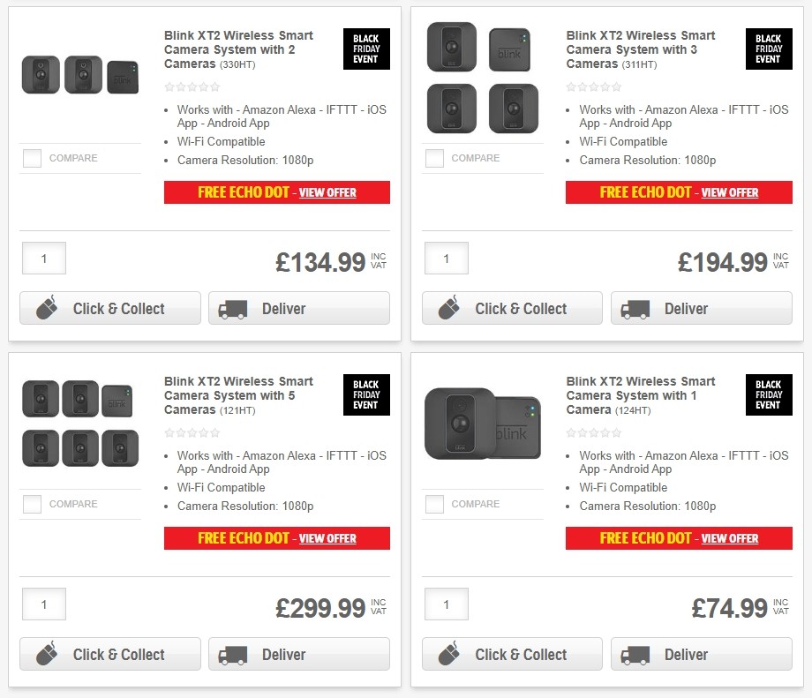Enable COMPARE for the 5 Cameras system
Viewport: 812px width, 698px height.
[33, 504]
